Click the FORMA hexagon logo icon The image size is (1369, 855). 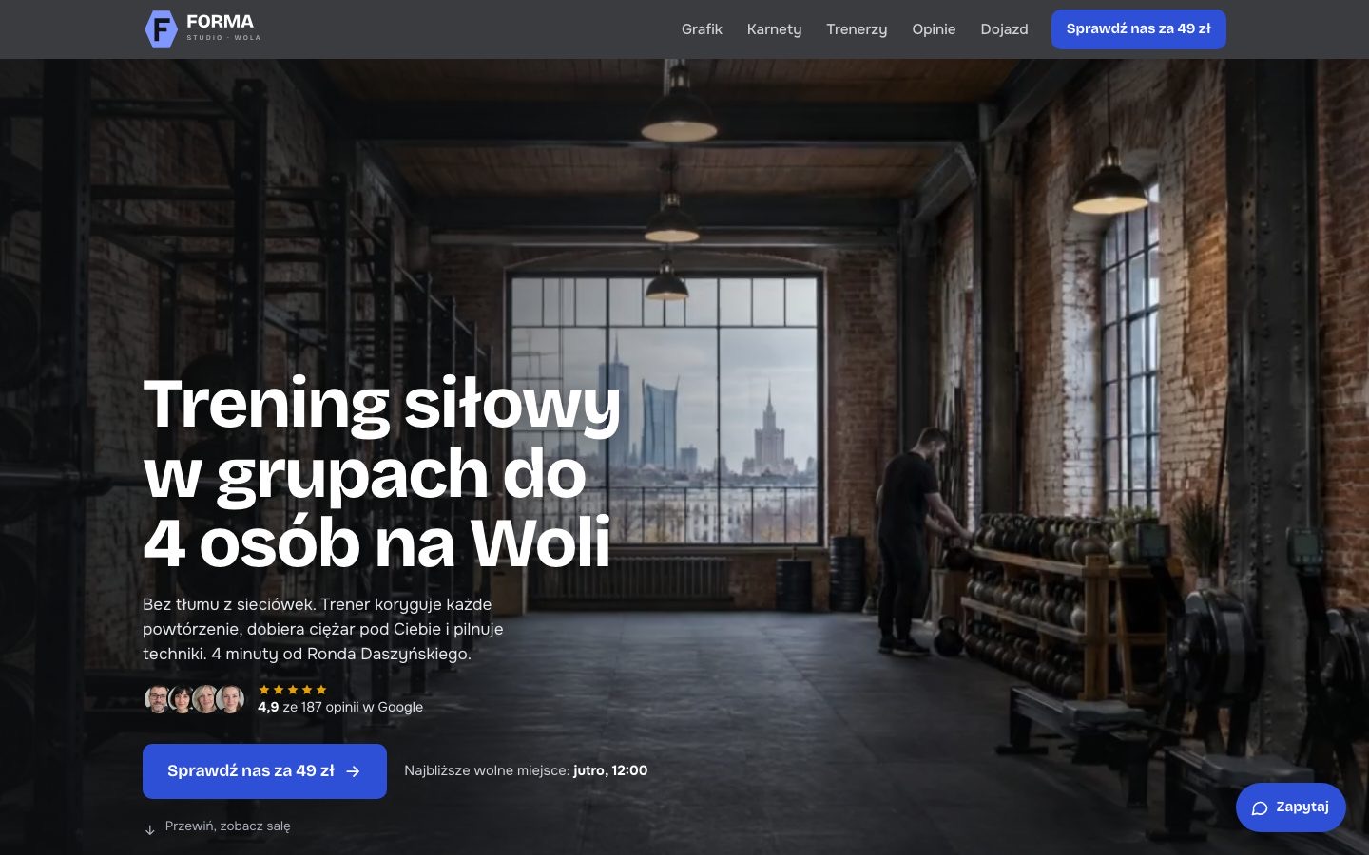[161, 29]
